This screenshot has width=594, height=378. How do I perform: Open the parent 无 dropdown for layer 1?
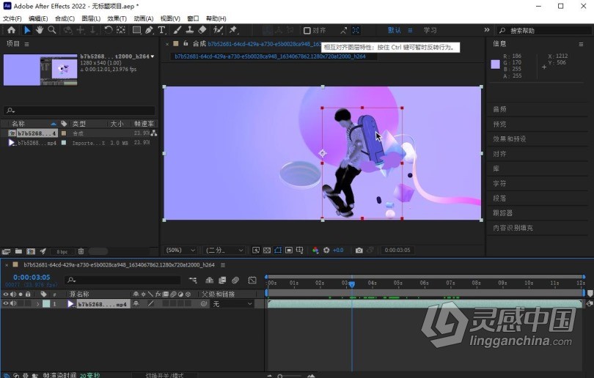click(232, 304)
